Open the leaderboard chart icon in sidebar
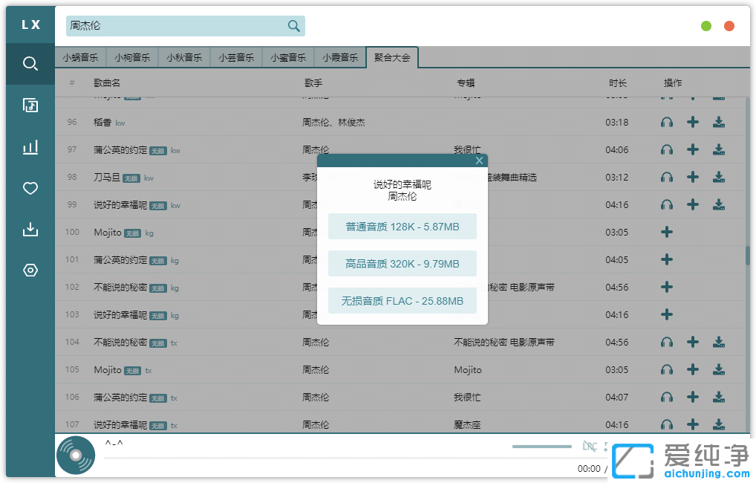756x483 pixels. (30, 147)
